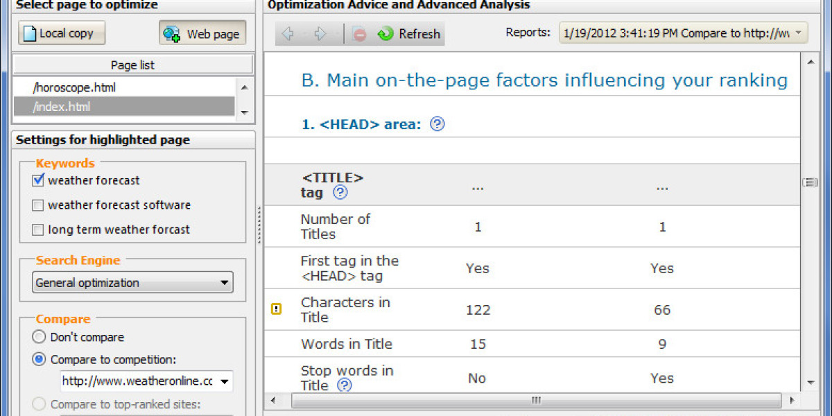Click warning icon beside Characters in Title

276,309
